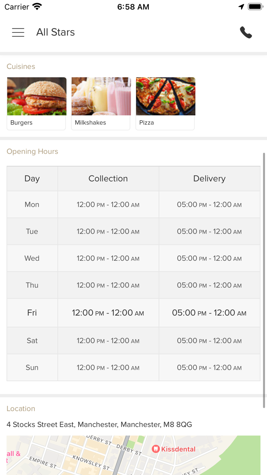Tap the Collection column header
This screenshot has width=267, height=475.
(108, 179)
